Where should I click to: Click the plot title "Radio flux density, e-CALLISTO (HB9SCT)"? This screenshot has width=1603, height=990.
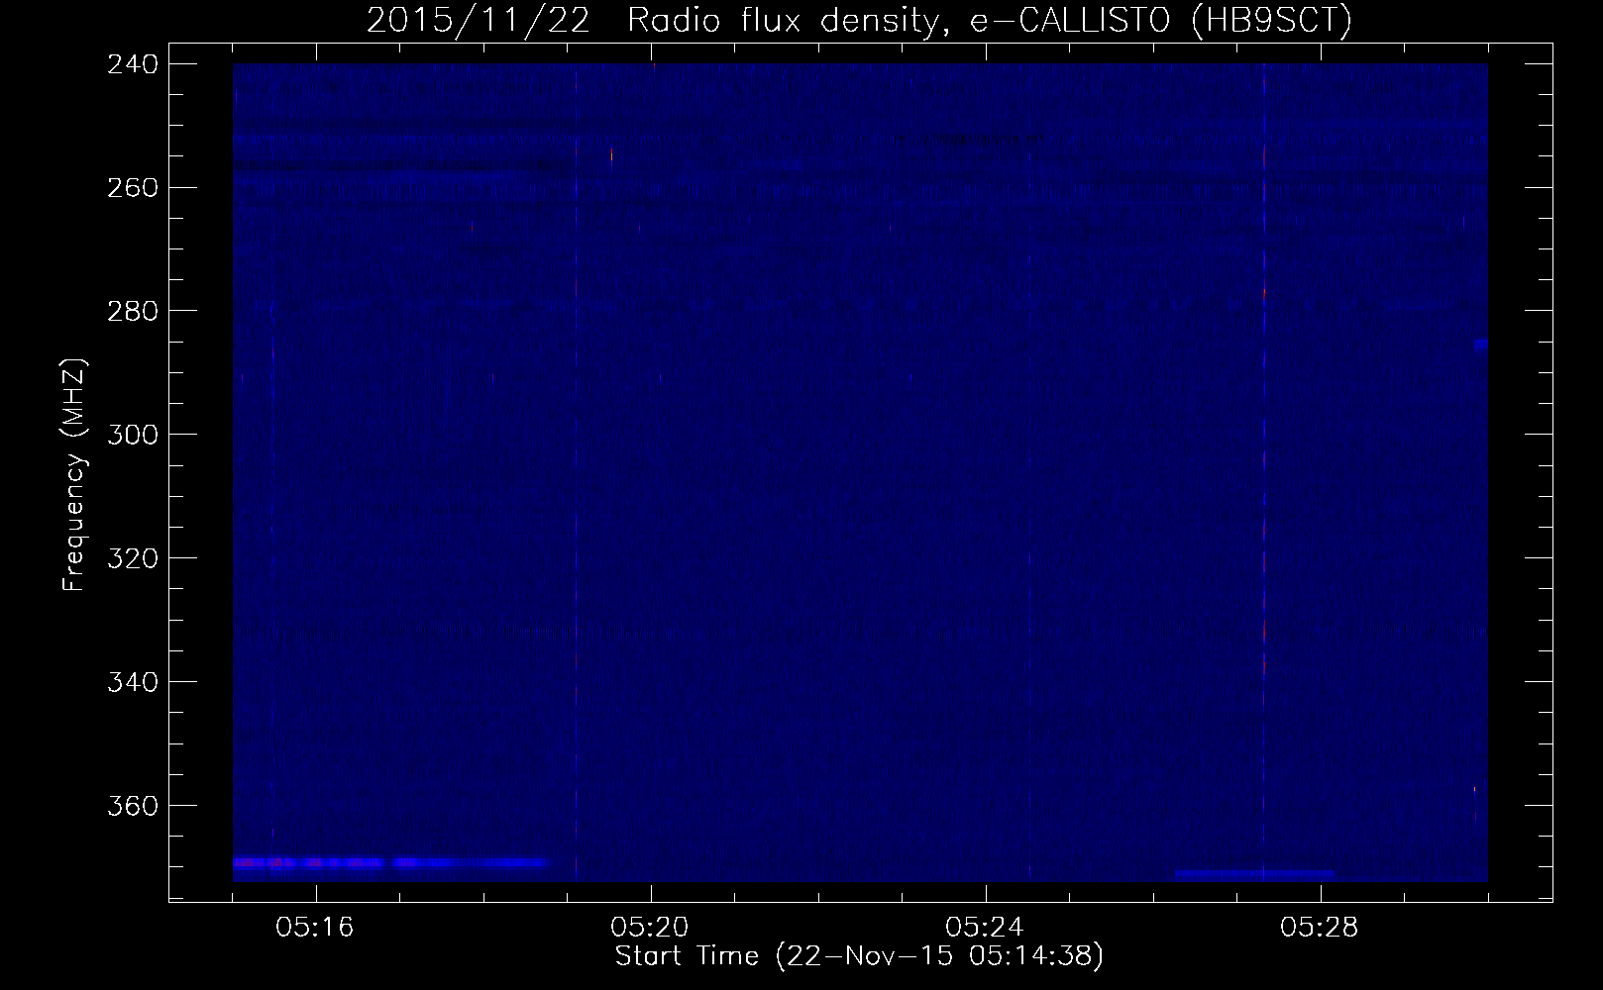990,20
